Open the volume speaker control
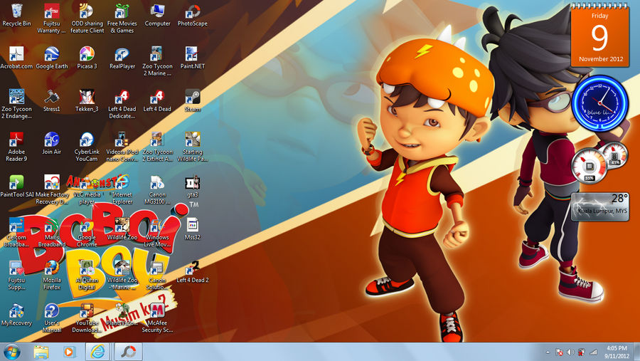Viewport: 640px width, 361px height. (570, 352)
